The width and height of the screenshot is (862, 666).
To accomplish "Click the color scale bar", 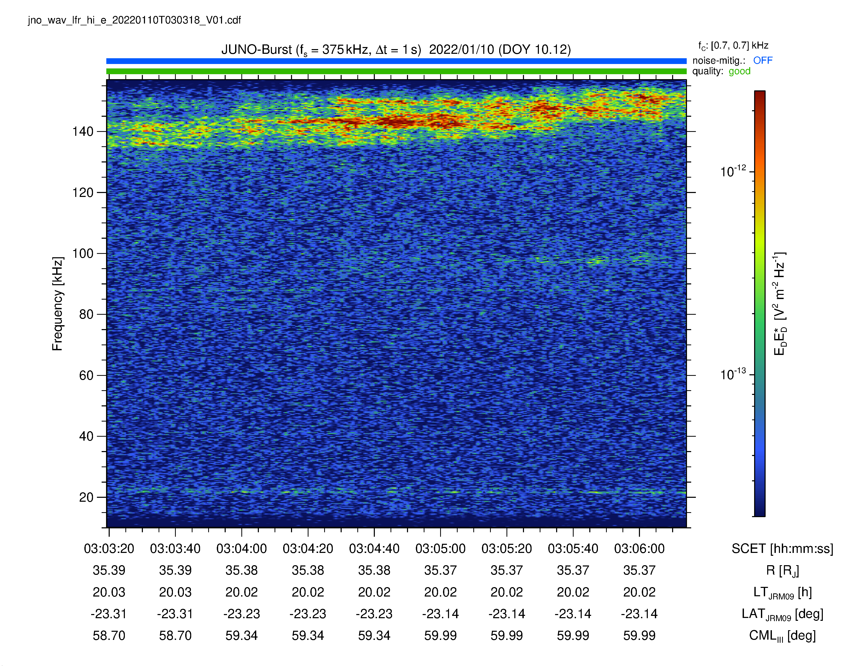I will (x=760, y=303).
